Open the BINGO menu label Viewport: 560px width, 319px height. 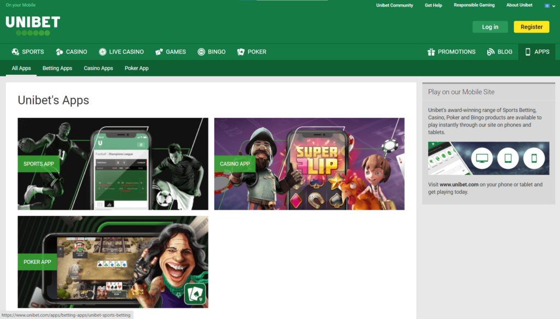click(x=217, y=52)
